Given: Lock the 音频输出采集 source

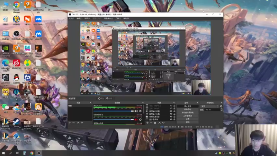Looking at the screenshot, I should (x=175, y=111).
